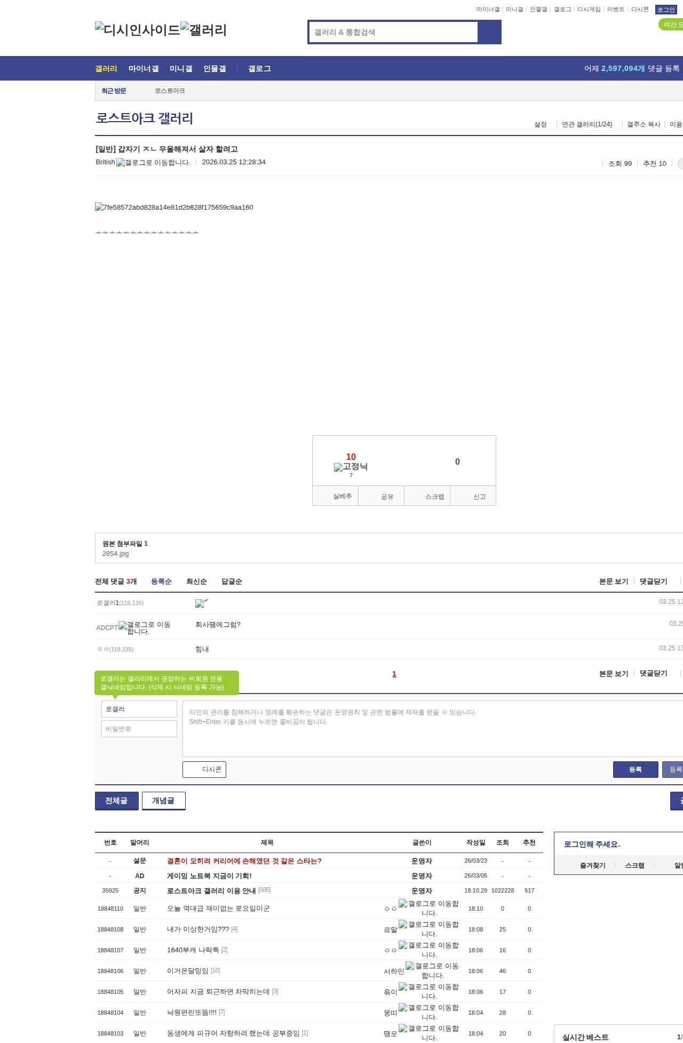Open the broken post image 7fe58572abd
This screenshot has height=1043, width=683.
pyautogui.click(x=174, y=207)
